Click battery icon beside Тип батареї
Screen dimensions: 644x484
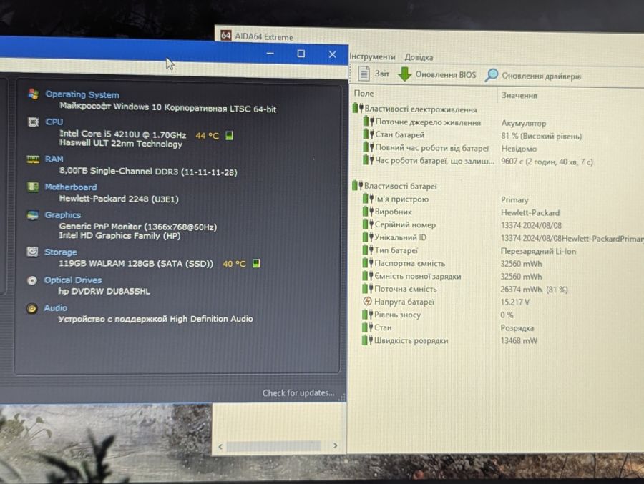[x=368, y=250]
